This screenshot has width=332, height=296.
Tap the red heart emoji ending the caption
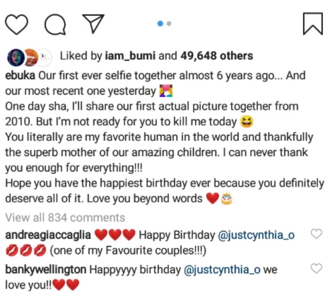pos(212,199)
